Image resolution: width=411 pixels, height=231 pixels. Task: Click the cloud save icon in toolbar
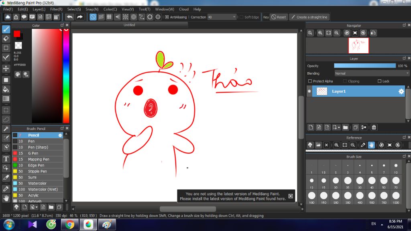8,17
